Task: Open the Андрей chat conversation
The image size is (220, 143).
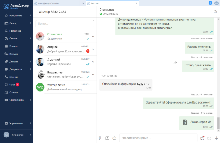Action: 65,49
